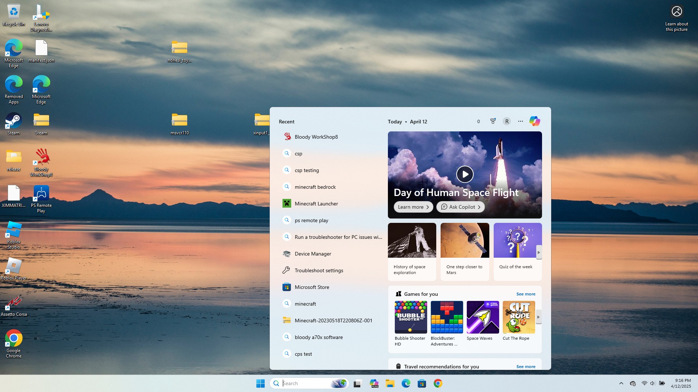Open File Explorer from the taskbar

click(390, 383)
